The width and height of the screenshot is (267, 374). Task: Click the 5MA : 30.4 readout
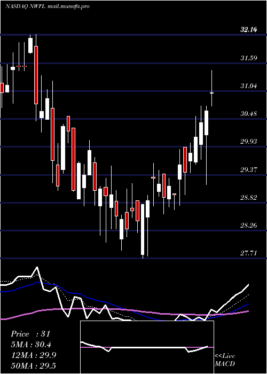point(31,345)
